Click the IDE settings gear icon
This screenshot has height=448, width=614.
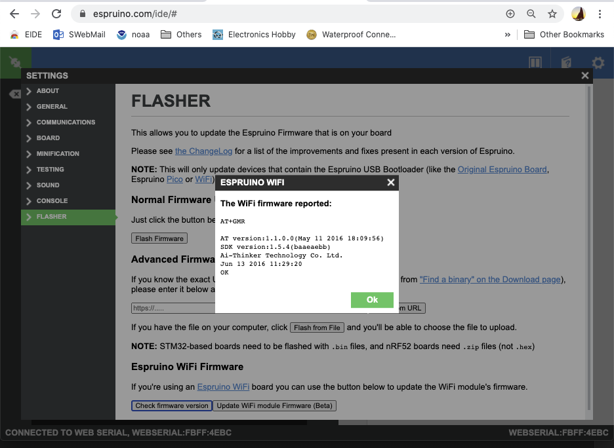598,62
